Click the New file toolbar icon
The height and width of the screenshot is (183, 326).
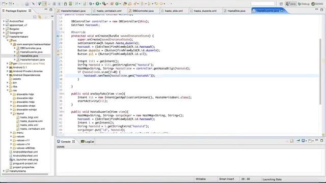[4, 4]
